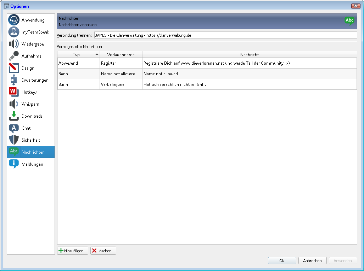Click the Abbrechen button
364x271 pixels.
pyautogui.click(x=313, y=261)
